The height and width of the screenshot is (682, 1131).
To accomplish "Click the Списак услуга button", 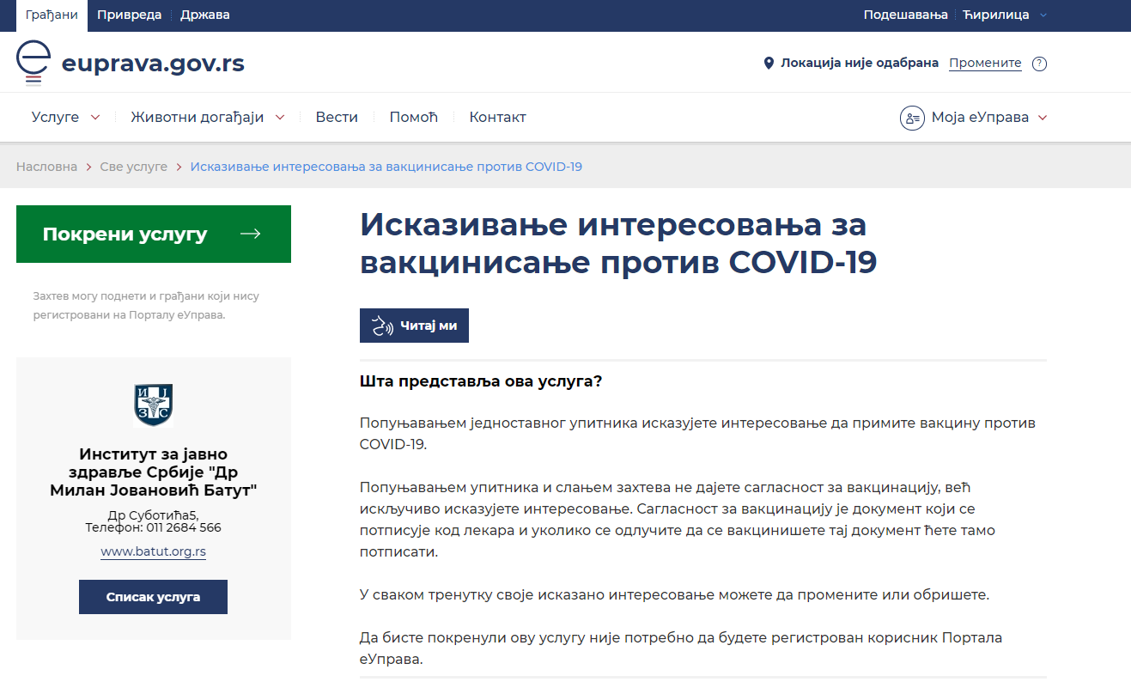I will point(153,597).
